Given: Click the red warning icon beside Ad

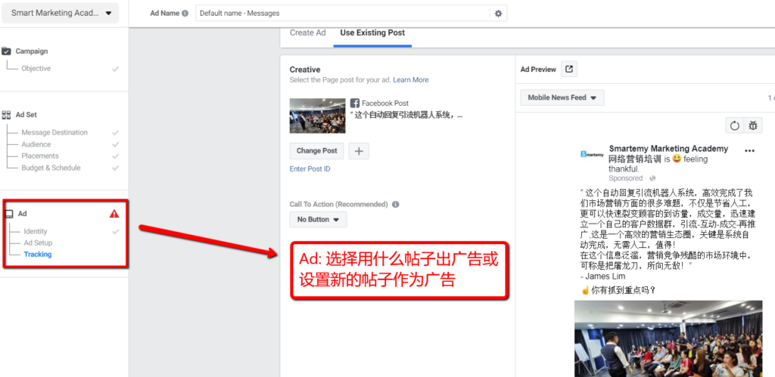Looking at the screenshot, I should pos(114,214).
